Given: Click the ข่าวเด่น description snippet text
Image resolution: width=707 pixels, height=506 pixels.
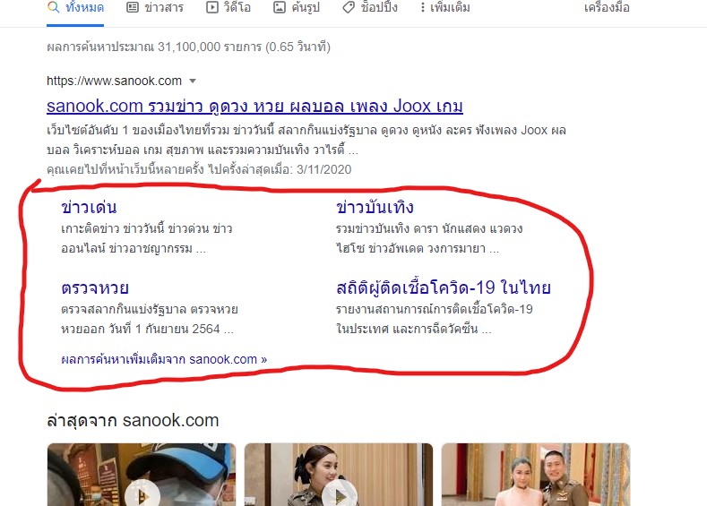Looking at the screenshot, I should click(x=147, y=238).
